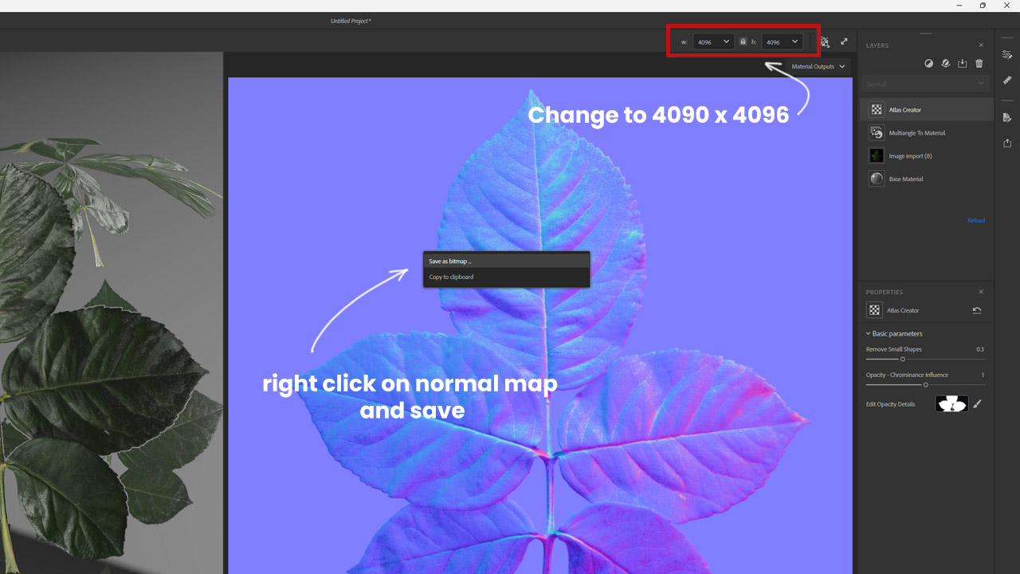Viewport: 1020px width, 574px height.
Task: Choose Save as bitmap from context menu
Action: [450, 261]
